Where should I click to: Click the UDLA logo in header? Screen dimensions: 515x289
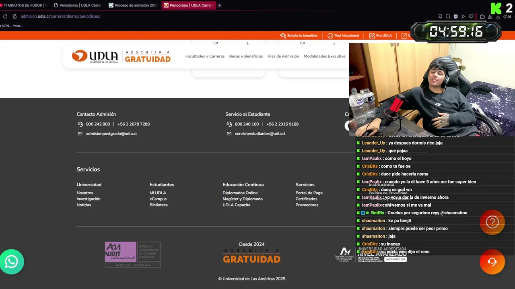pos(95,56)
